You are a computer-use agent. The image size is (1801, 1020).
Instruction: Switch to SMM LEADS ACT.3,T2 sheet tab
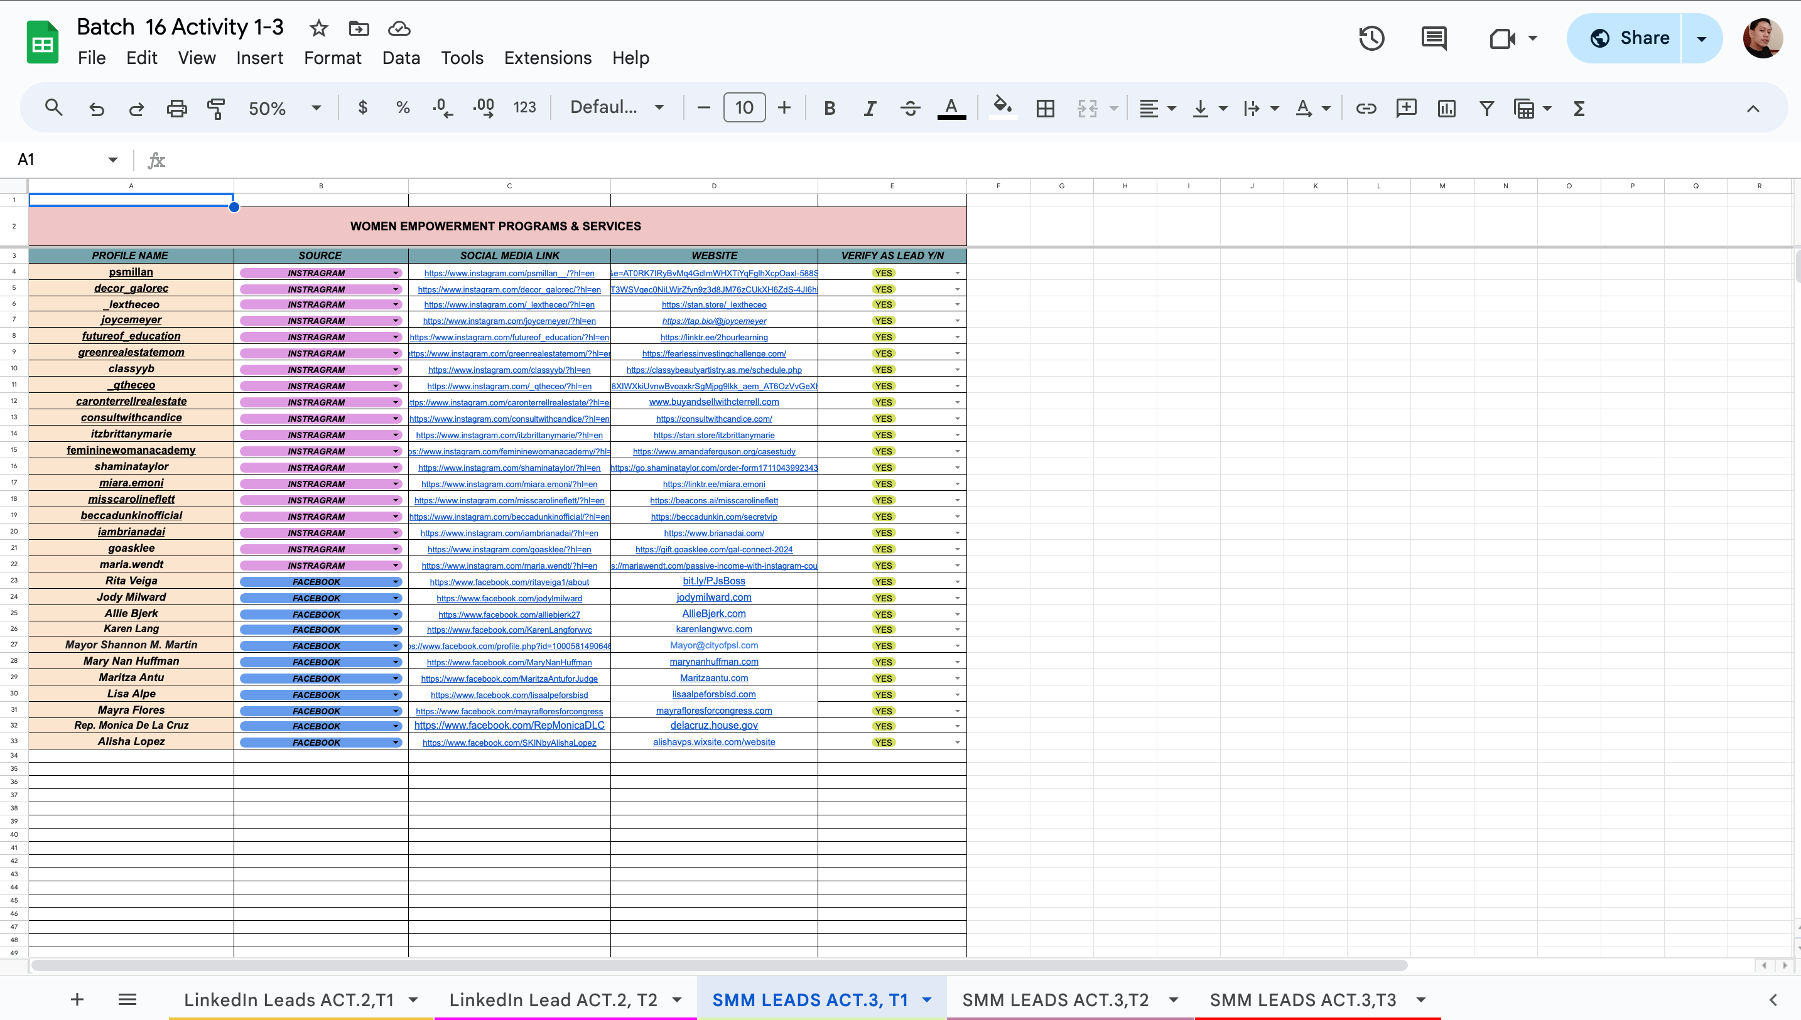click(x=1055, y=1000)
